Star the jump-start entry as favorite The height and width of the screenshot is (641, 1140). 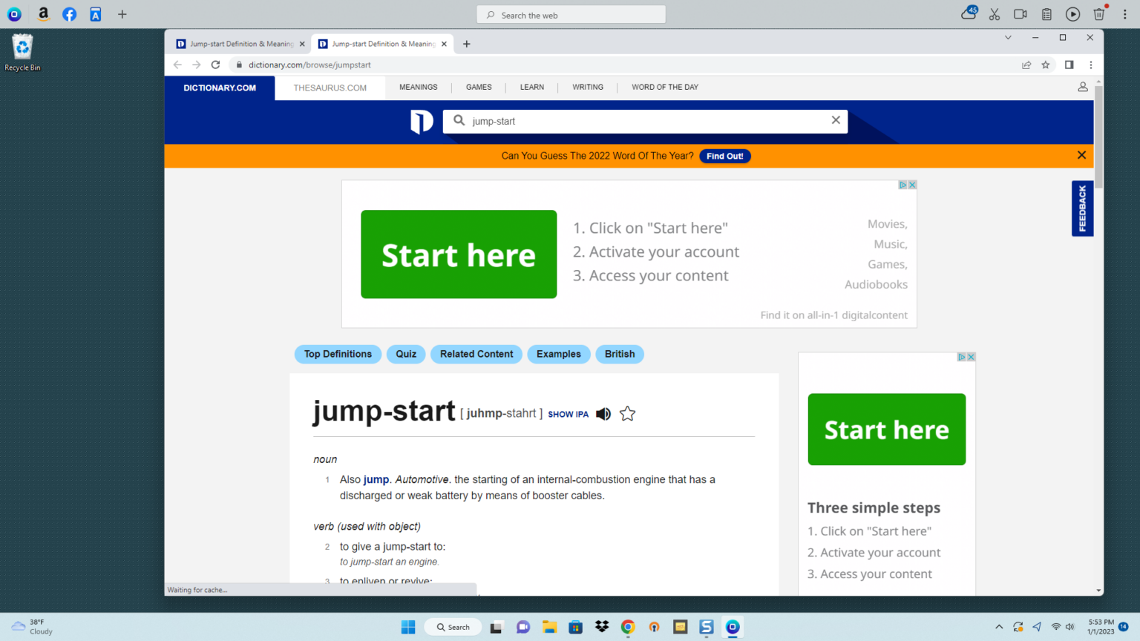627,413
